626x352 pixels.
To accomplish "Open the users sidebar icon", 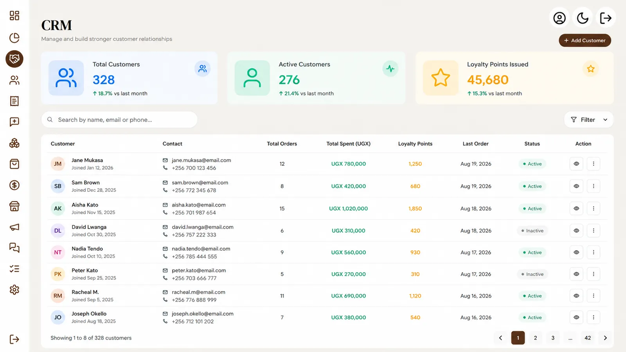I will pos(14,80).
